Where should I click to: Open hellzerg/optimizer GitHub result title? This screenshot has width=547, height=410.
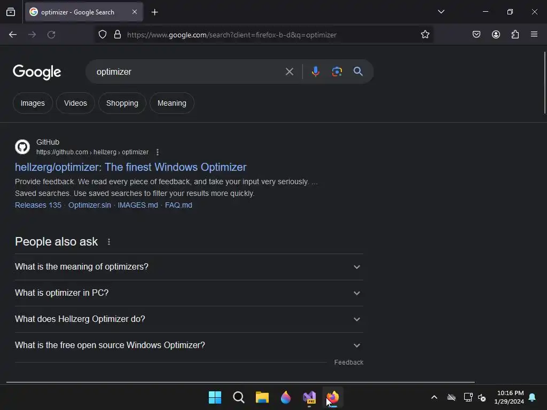[x=130, y=167]
